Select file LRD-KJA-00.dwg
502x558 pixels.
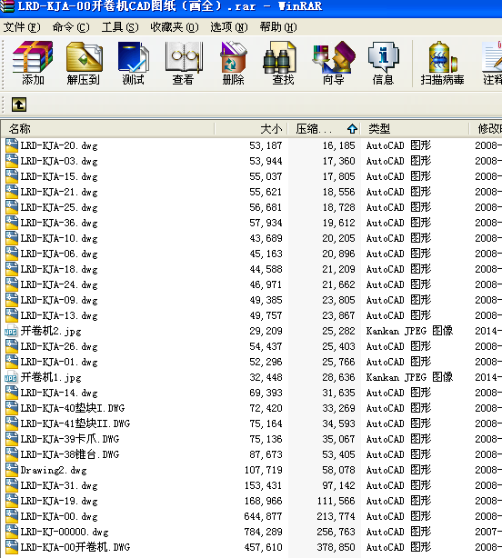pyautogui.click(x=59, y=516)
